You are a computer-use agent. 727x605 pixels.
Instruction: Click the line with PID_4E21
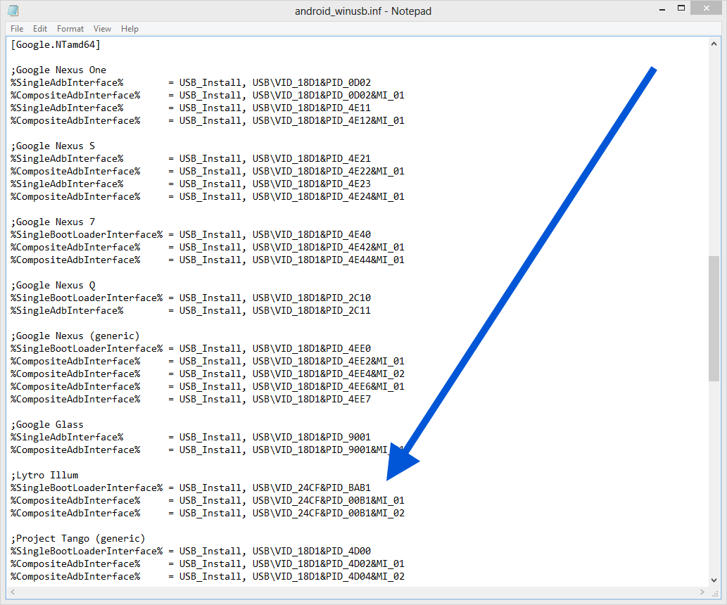coord(191,158)
